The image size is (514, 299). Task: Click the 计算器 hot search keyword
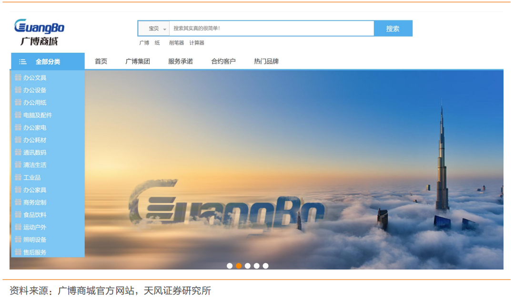click(x=197, y=43)
